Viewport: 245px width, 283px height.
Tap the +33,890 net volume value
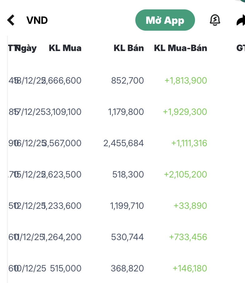(x=190, y=206)
